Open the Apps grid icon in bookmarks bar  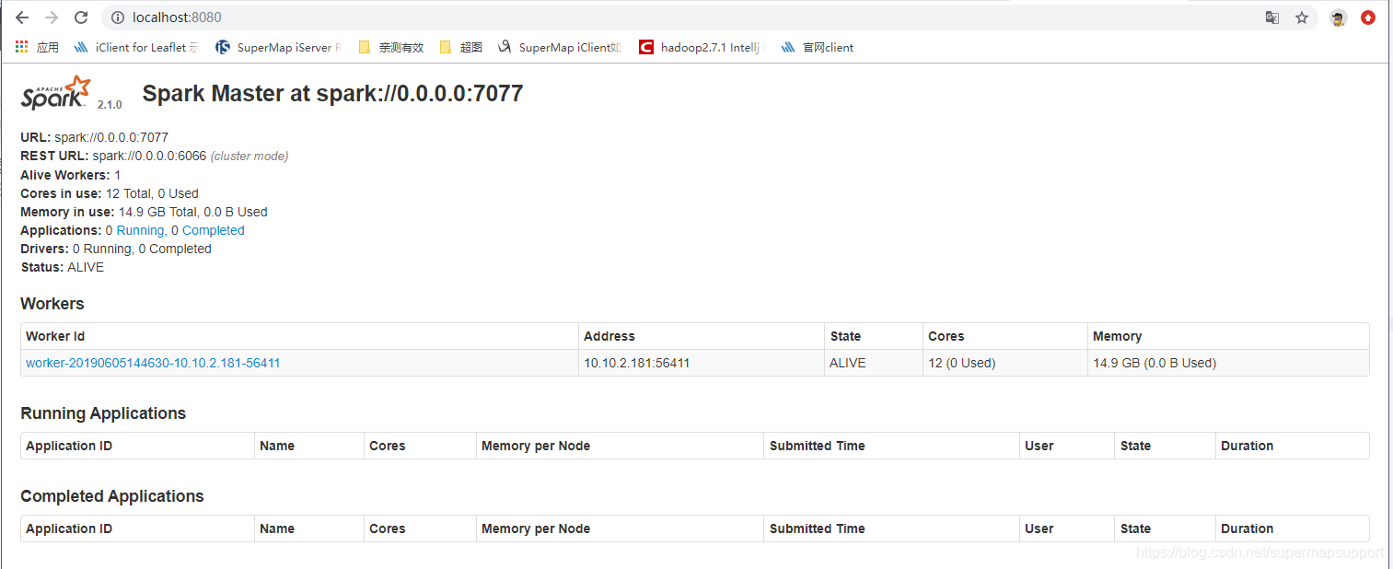click(x=22, y=47)
